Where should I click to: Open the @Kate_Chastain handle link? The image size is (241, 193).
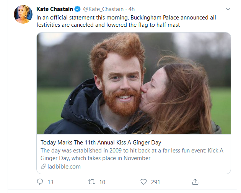pos(103,9)
